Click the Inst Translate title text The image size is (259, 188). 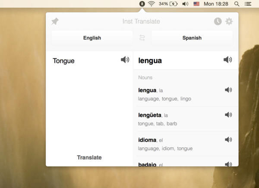pyautogui.click(x=141, y=22)
